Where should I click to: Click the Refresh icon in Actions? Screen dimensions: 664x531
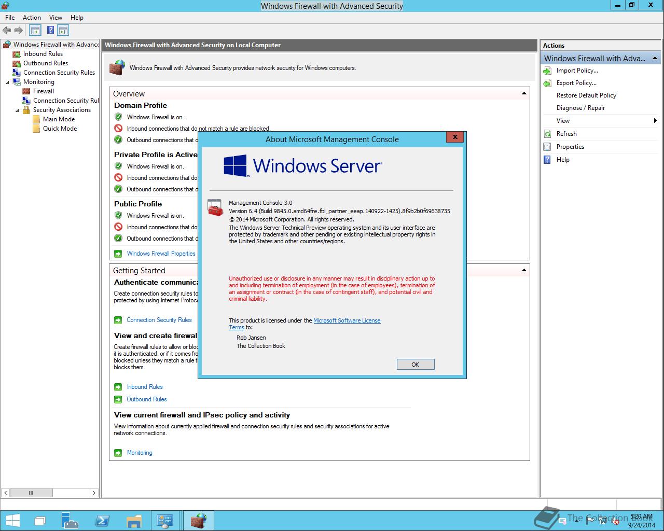point(547,134)
